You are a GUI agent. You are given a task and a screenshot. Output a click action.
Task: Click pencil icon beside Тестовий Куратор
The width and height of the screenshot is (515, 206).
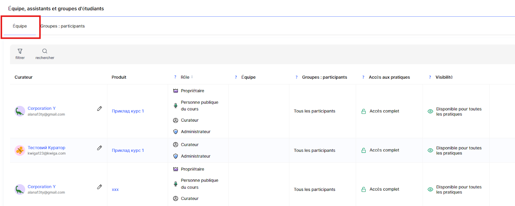click(99, 148)
